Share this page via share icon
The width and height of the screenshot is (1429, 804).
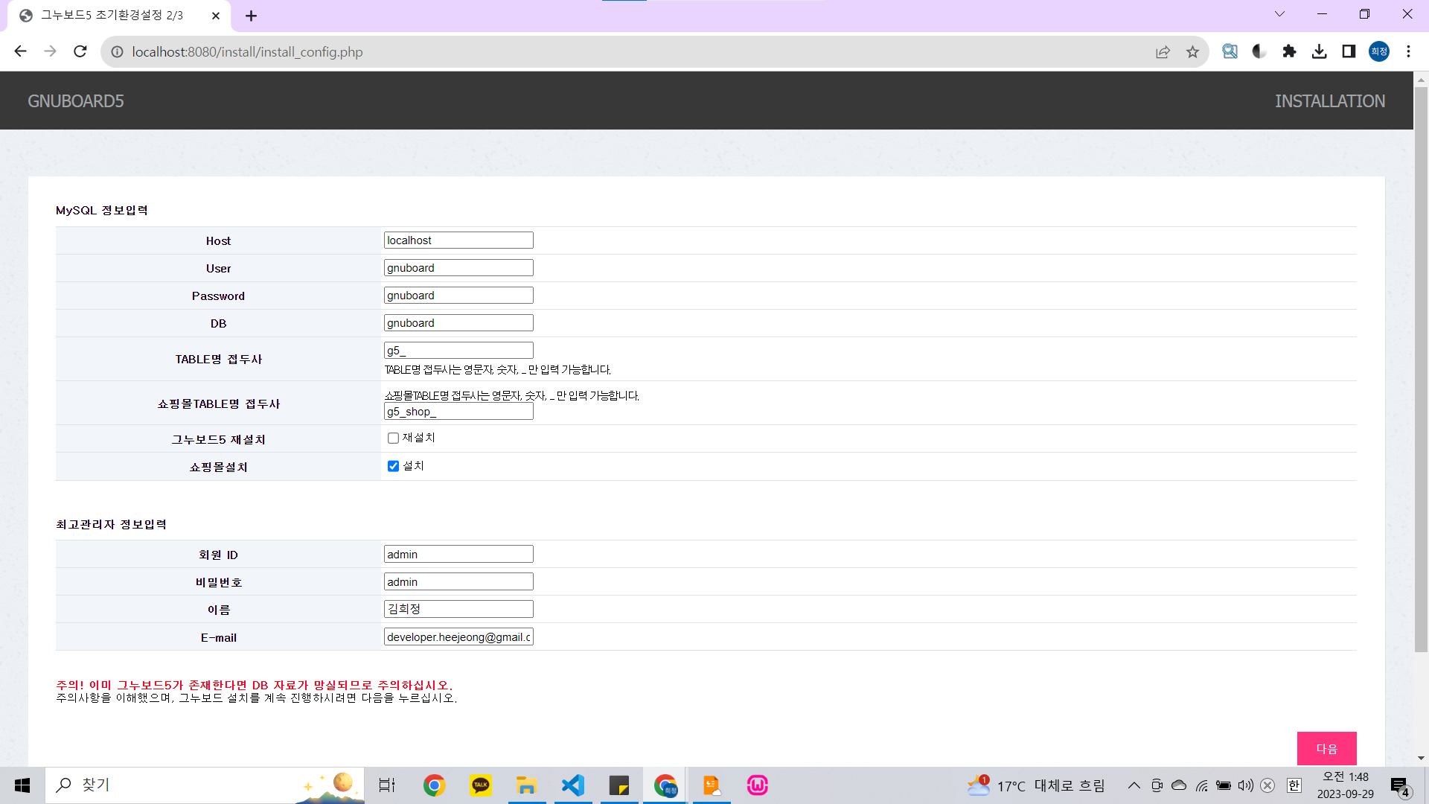tap(1163, 51)
